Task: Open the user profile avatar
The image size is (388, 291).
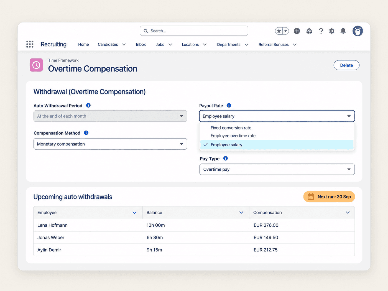Action: [358, 31]
